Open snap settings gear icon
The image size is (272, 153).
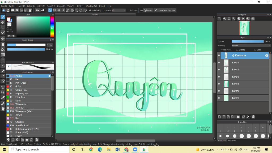point(85,10)
